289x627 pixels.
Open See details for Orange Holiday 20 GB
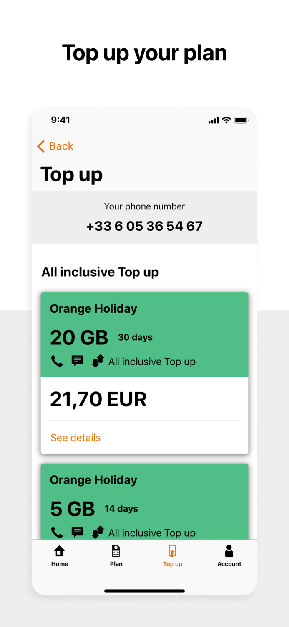pos(75,437)
